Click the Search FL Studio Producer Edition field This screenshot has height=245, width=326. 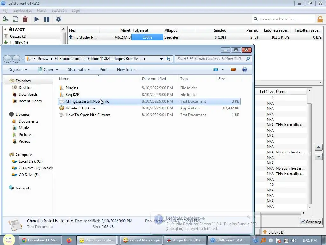coord(213,59)
